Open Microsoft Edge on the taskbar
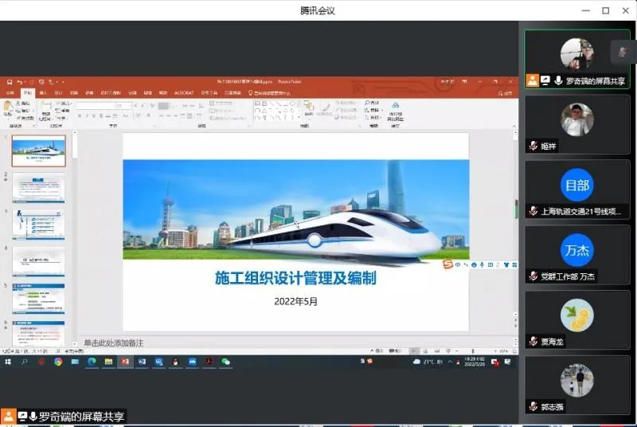637x427 pixels. 92,362
